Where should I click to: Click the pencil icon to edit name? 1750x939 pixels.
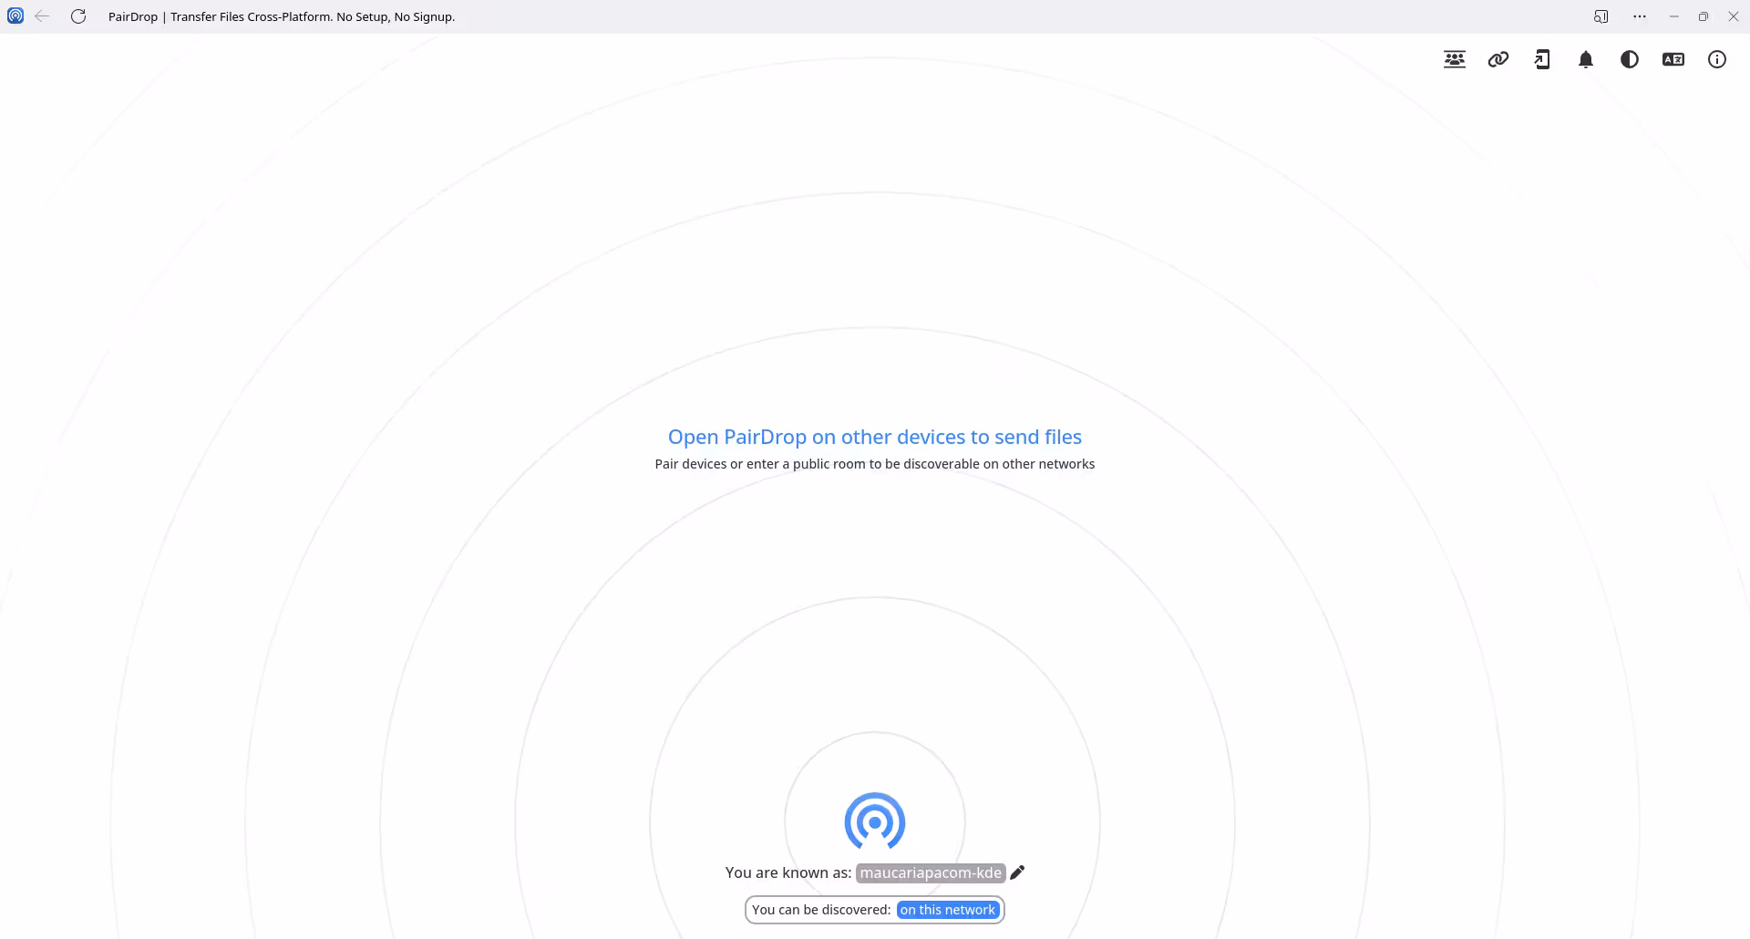[x=1017, y=872]
